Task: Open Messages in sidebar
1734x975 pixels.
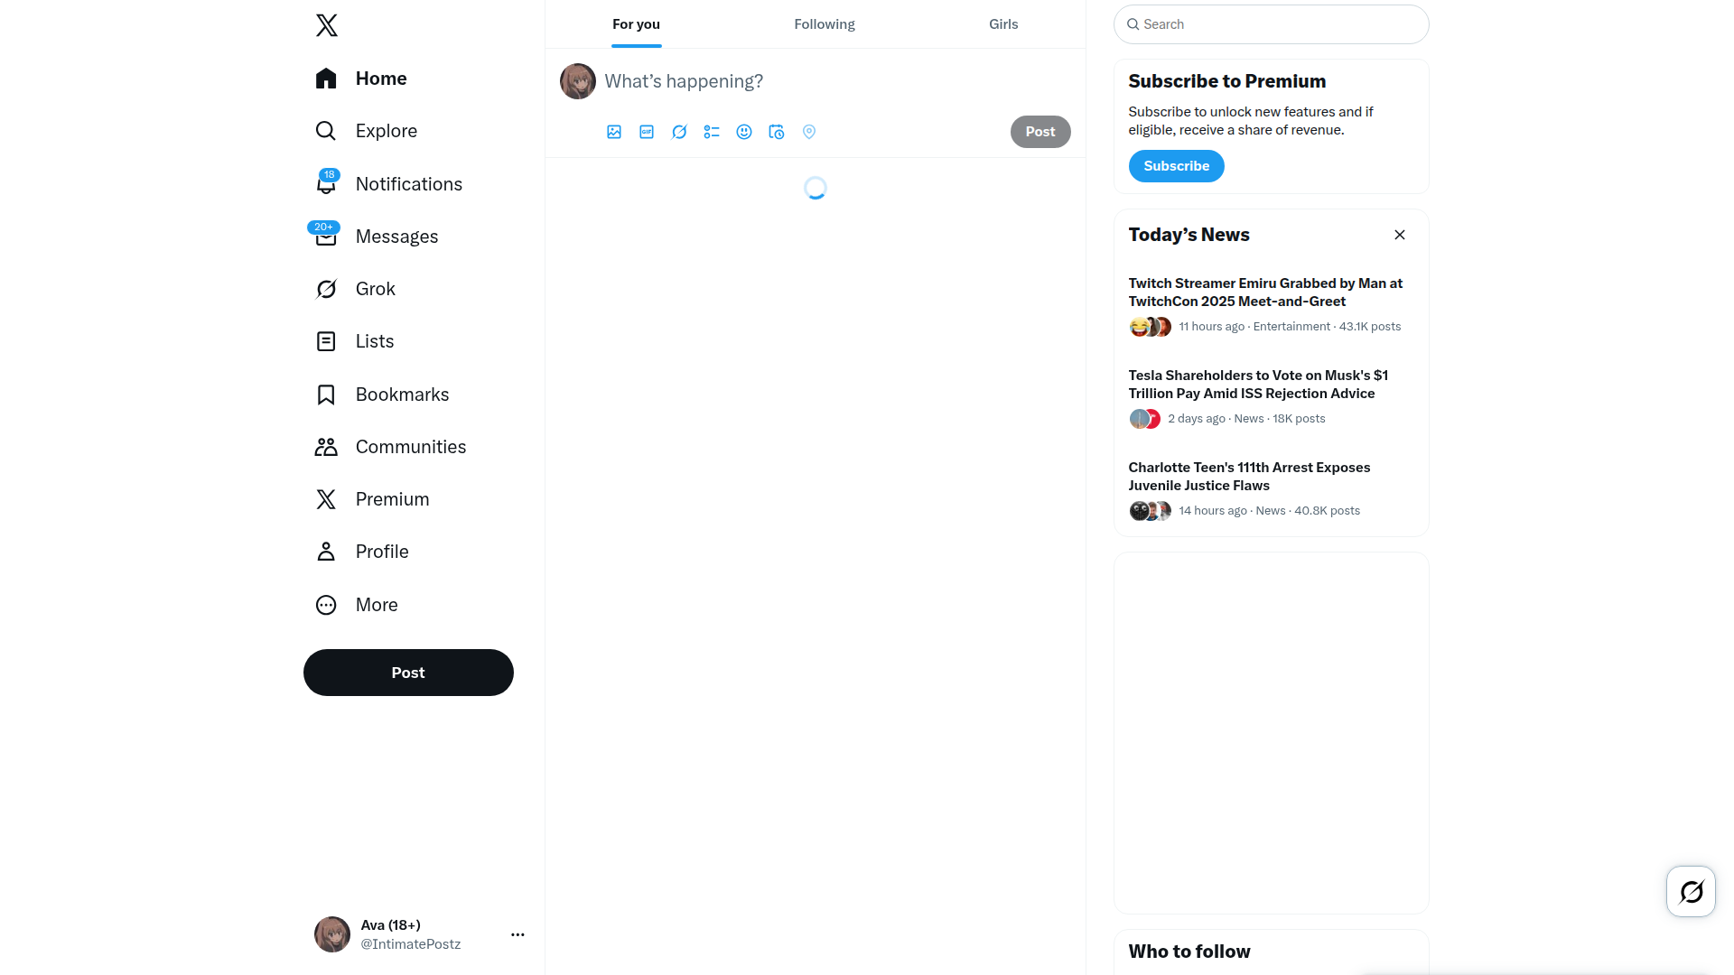Action: 377,237
